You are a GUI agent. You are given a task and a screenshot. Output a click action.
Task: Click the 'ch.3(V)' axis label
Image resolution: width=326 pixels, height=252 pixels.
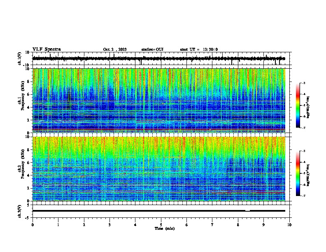[20, 211]
